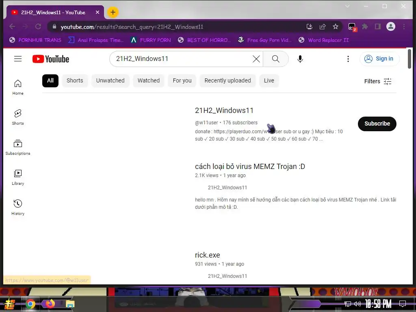Open channel name under the MEMZ Trojan video
Image resolution: width=416 pixels, height=312 pixels.
pos(227,188)
